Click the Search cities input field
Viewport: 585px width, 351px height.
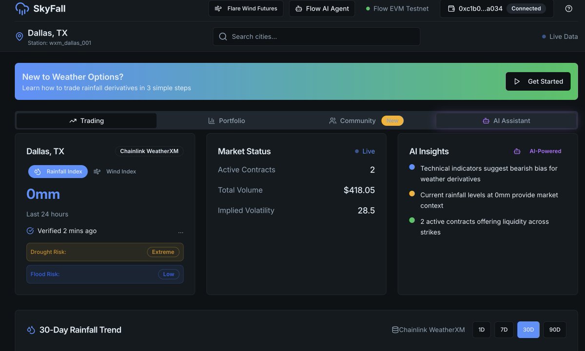click(x=316, y=37)
